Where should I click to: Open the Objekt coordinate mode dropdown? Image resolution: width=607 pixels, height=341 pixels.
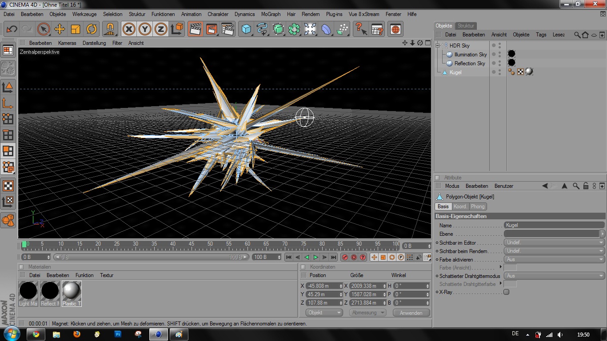pyautogui.click(x=324, y=313)
